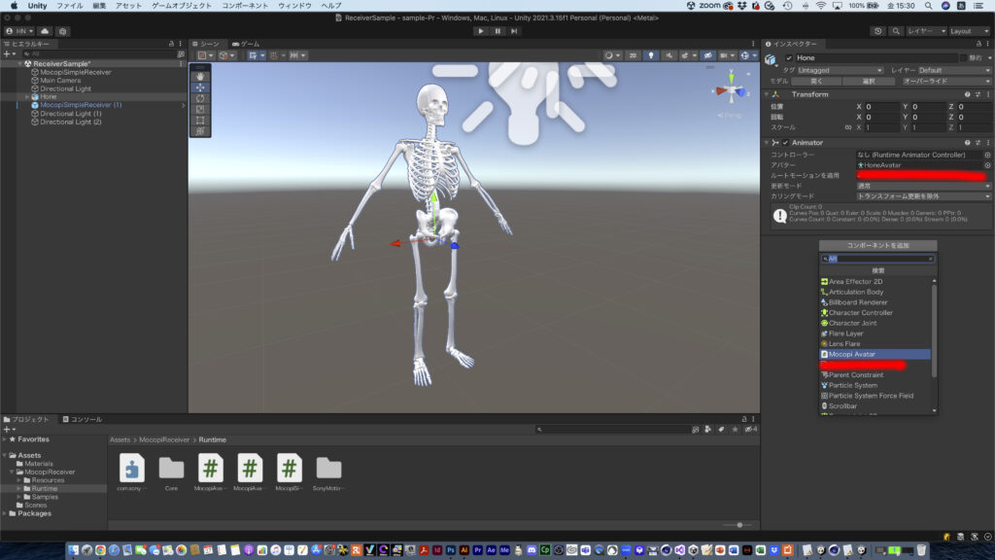The width and height of the screenshot is (995, 560).
Task: Toggle hidden objects visibility icon in scene
Action: click(x=707, y=55)
